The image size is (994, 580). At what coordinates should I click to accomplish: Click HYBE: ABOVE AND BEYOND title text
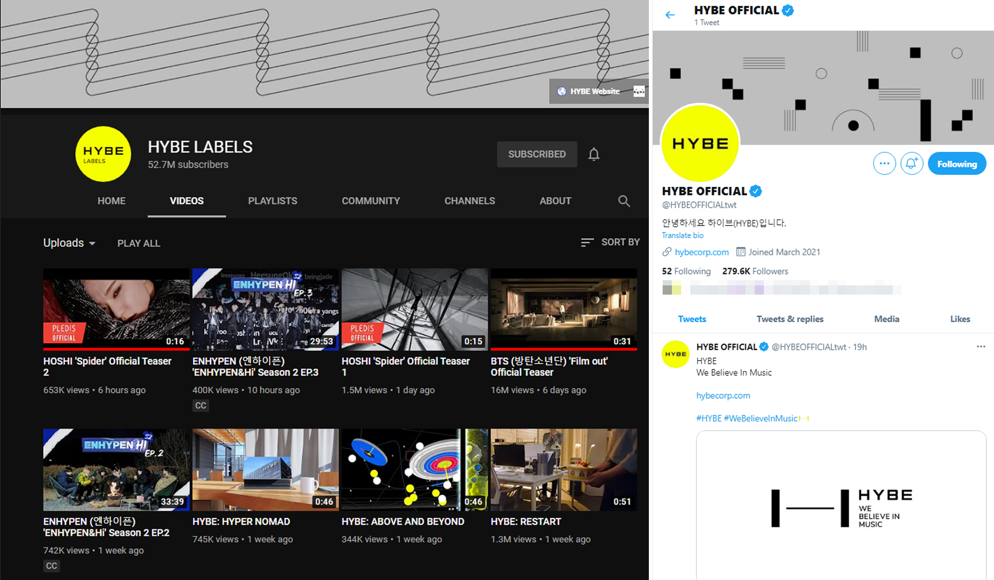pyautogui.click(x=403, y=521)
